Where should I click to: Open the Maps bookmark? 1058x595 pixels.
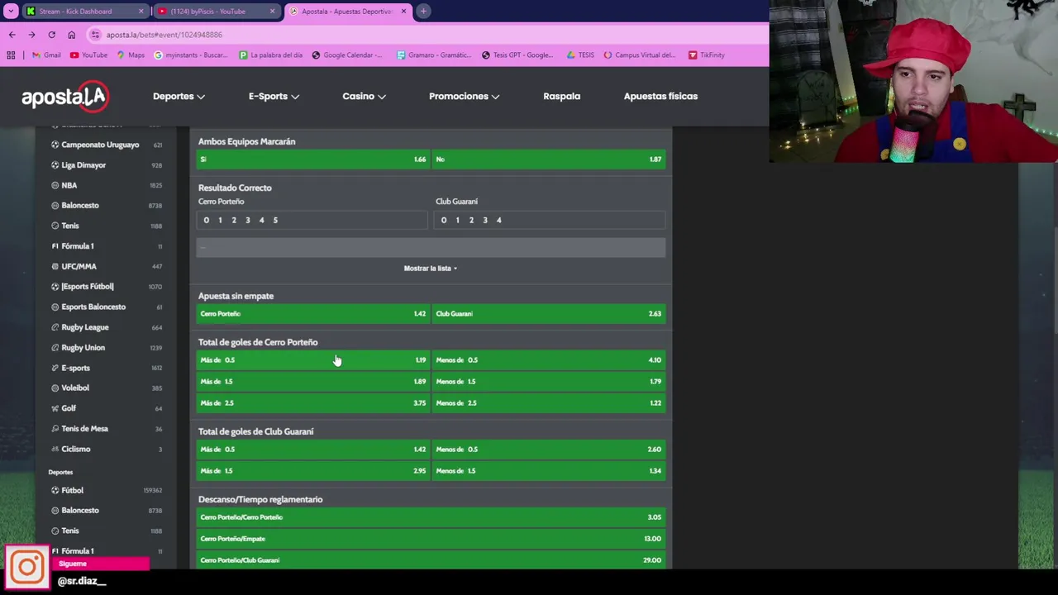pos(131,55)
